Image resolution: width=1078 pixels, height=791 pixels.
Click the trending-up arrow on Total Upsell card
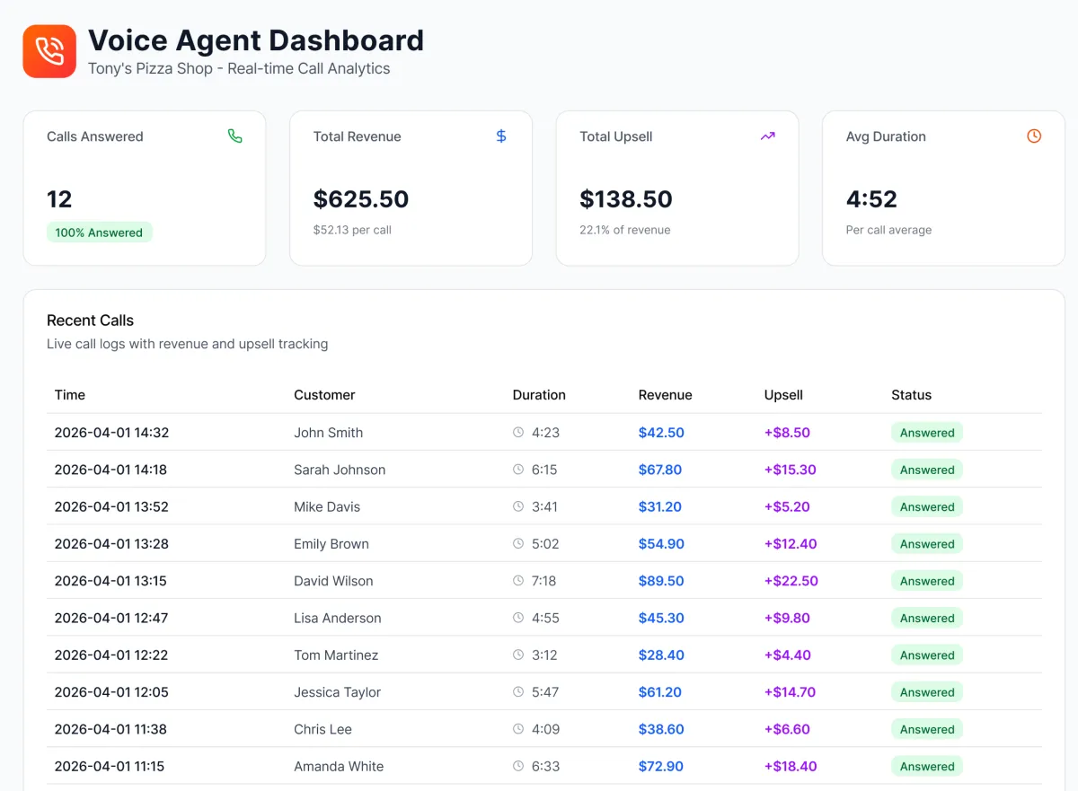(x=767, y=136)
